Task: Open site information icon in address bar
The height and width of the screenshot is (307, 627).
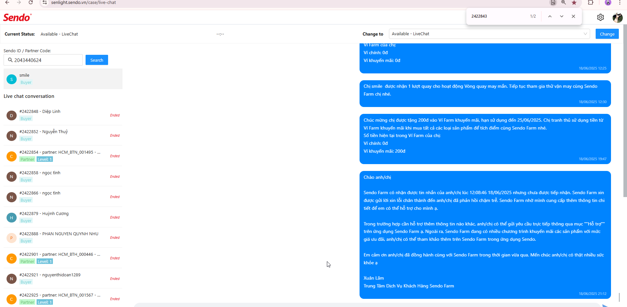Action: 45,3
